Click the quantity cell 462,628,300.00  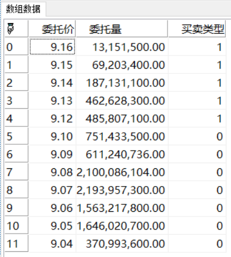pos(122,101)
